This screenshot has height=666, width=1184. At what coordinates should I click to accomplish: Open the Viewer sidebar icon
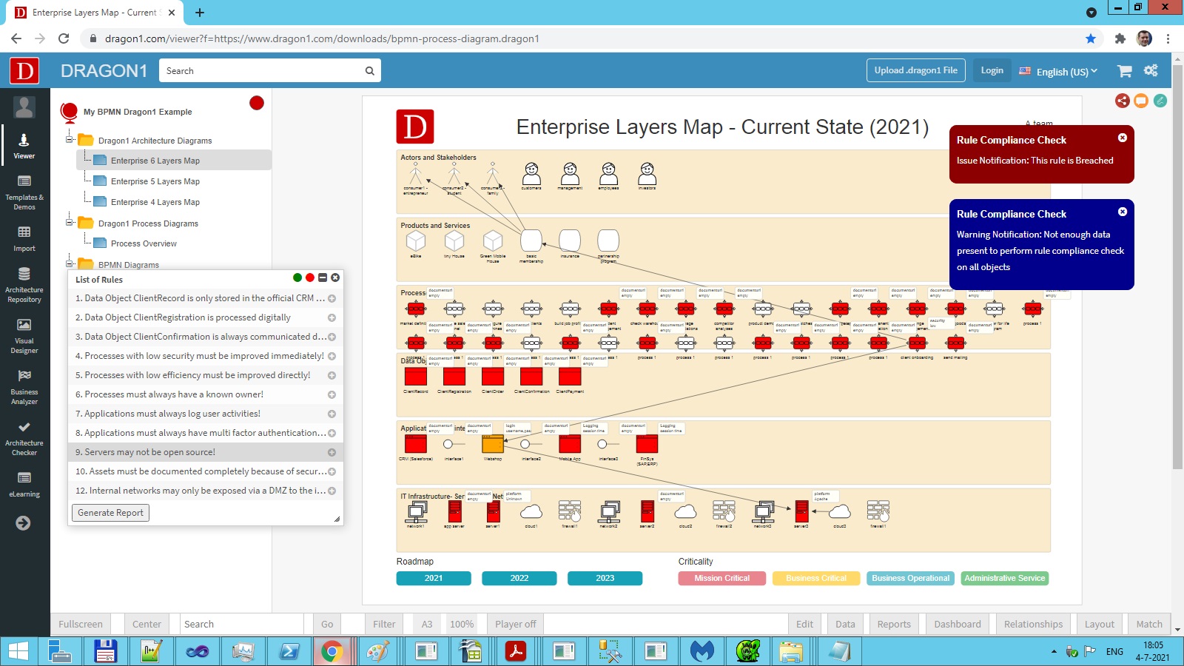point(24,145)
